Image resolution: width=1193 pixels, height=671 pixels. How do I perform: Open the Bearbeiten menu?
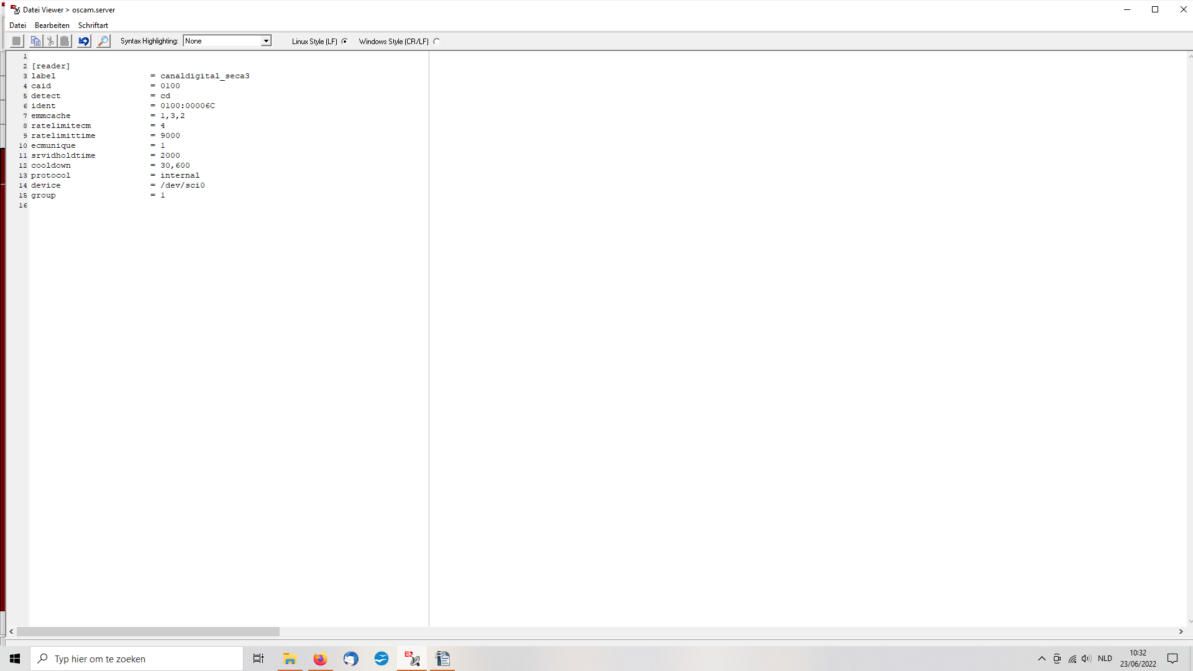(x=52, y=25)
